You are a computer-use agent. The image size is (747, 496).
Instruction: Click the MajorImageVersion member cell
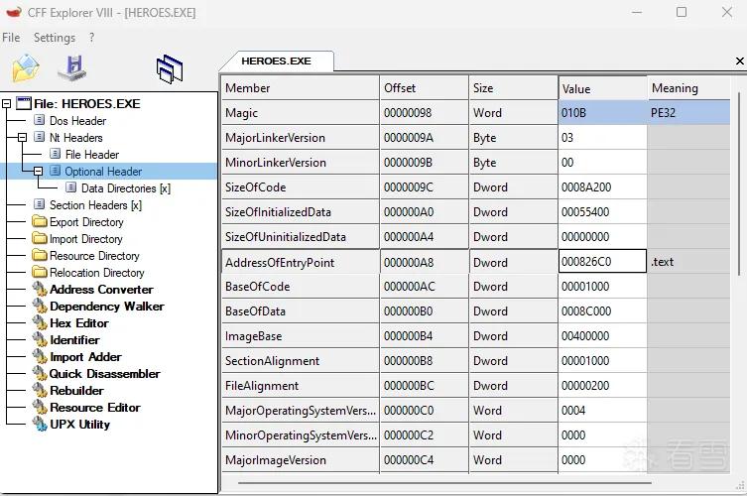(301, 459)
